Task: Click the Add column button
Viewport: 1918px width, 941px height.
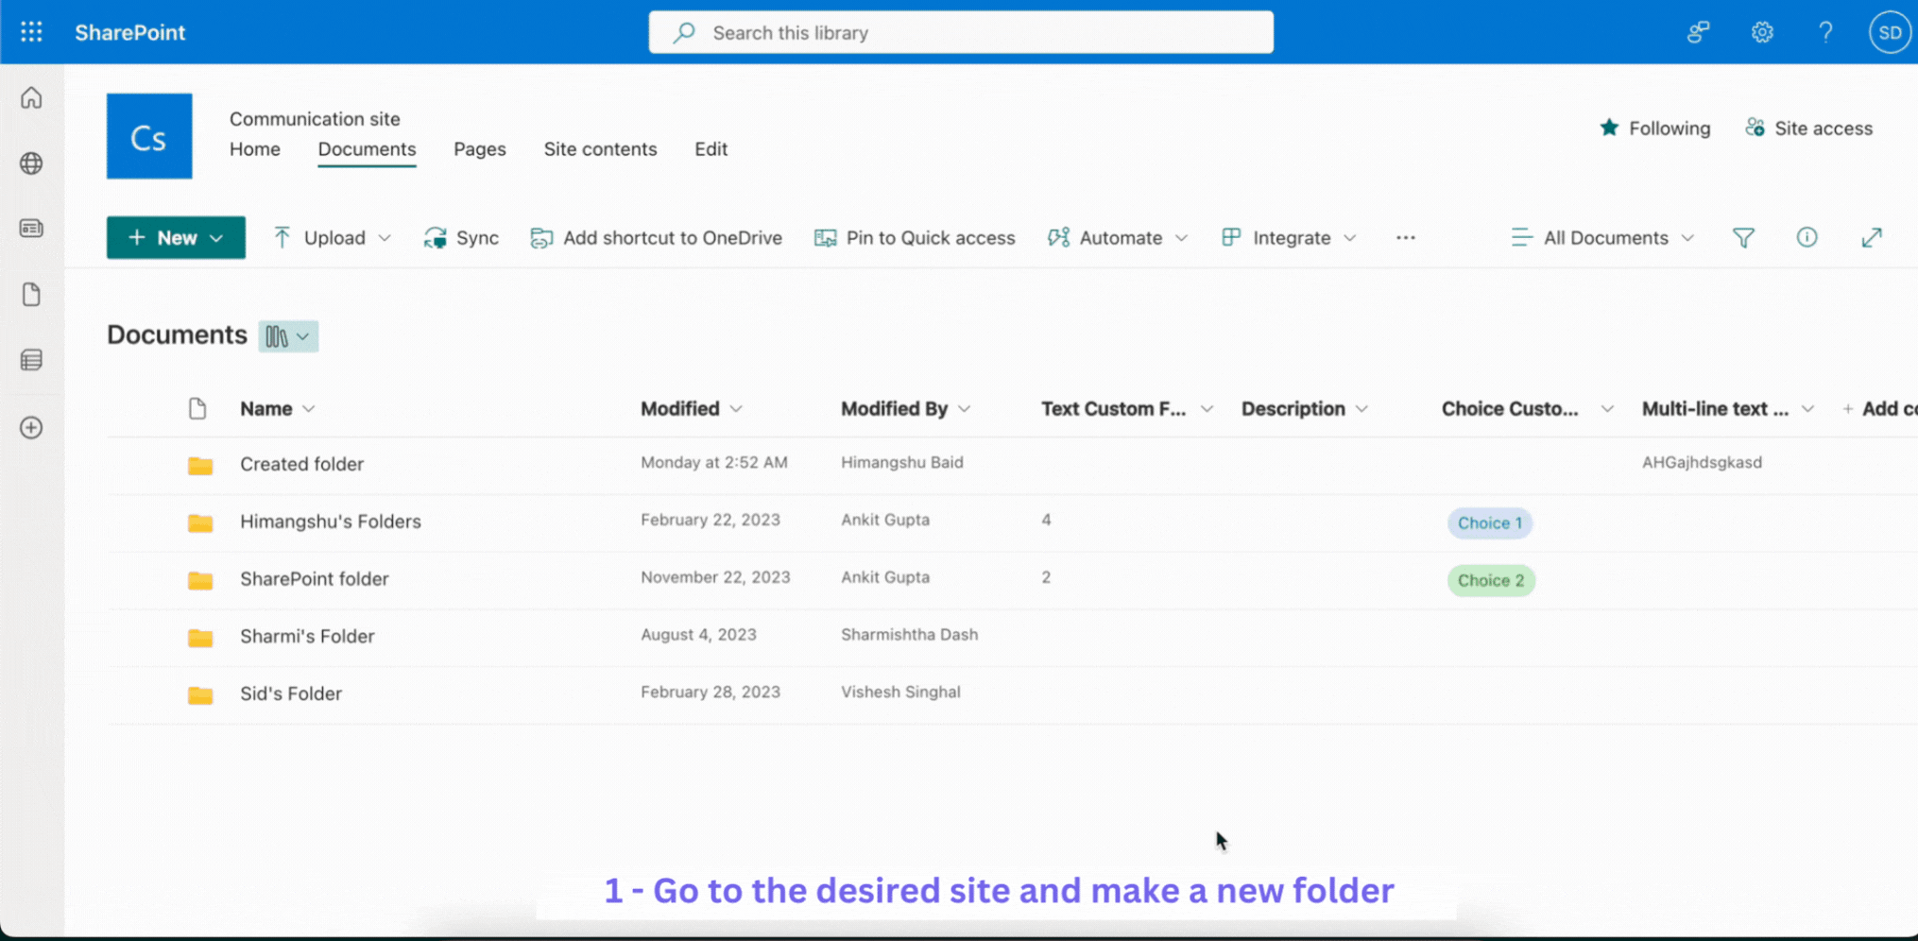Action: [1880, 409]
